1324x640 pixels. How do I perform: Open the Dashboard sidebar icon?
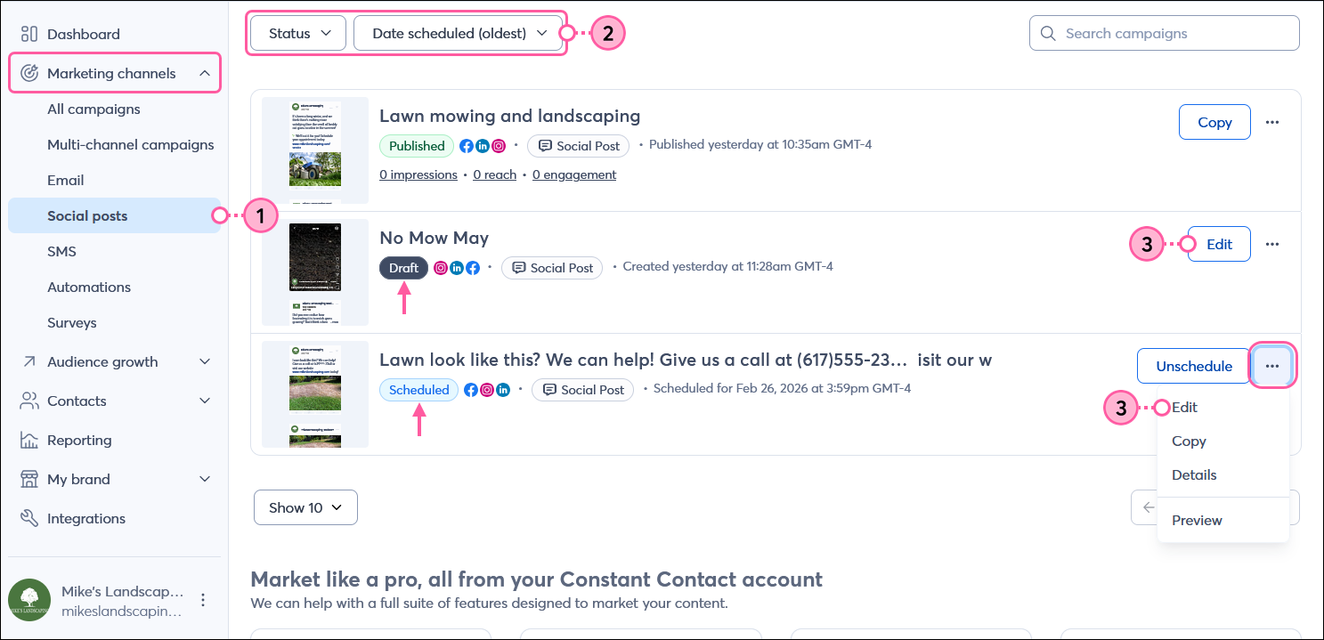point(29,34)
